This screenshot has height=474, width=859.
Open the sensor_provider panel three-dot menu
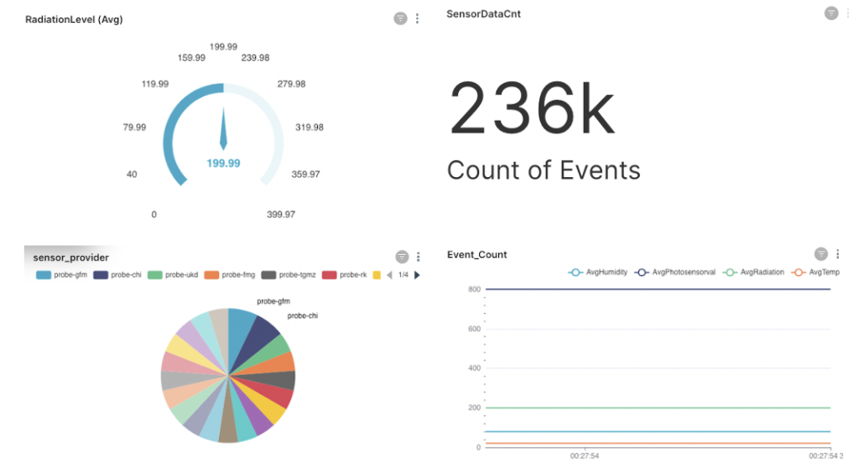419,257
